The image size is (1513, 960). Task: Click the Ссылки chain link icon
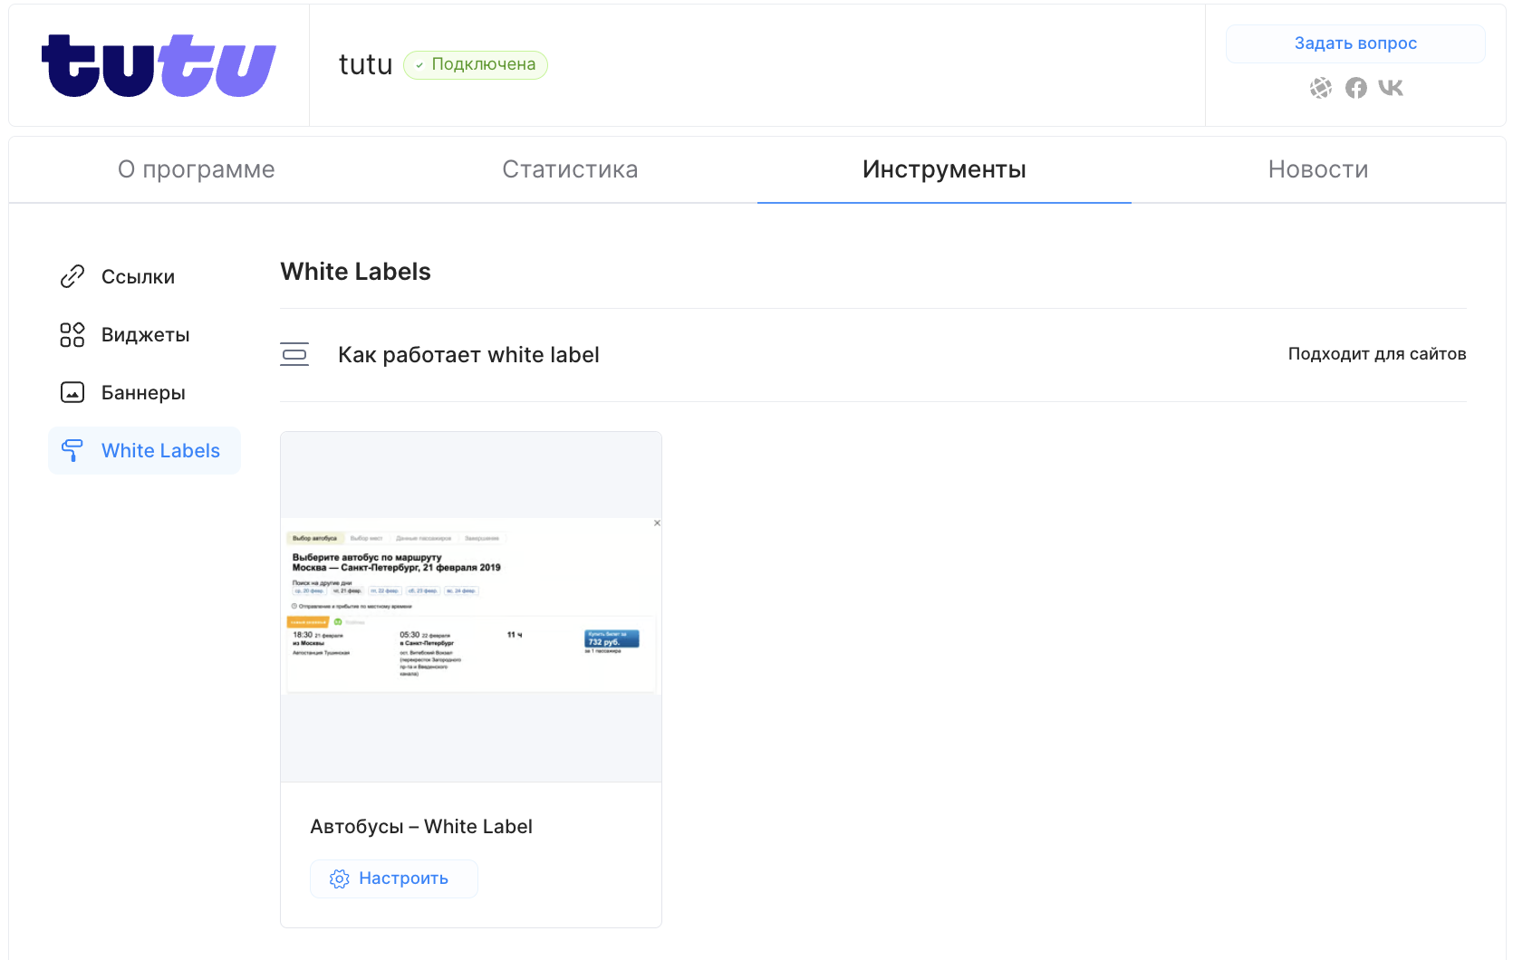coord(72,276)
